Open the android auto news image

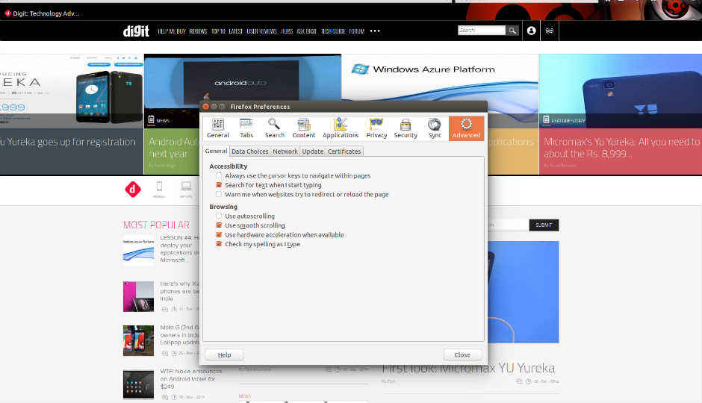tap(242, 81)
